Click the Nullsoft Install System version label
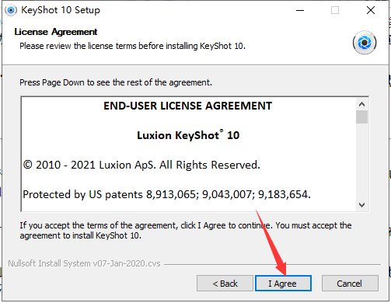Viewport: 391px width, 303px height. tap(84, 263)
